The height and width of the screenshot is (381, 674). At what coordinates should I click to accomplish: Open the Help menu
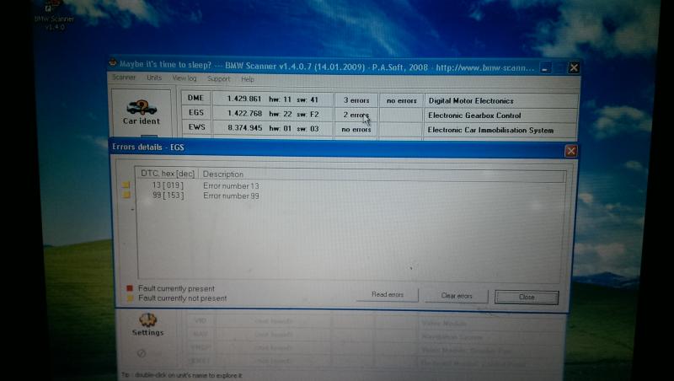point(248,79)
